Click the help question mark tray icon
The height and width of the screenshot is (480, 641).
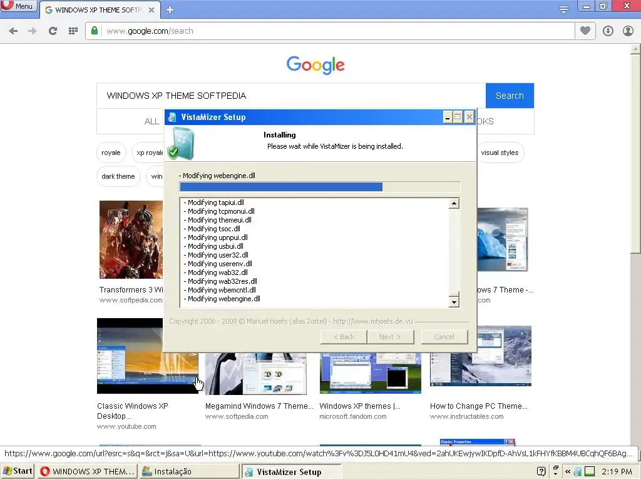tap(541, 472)
